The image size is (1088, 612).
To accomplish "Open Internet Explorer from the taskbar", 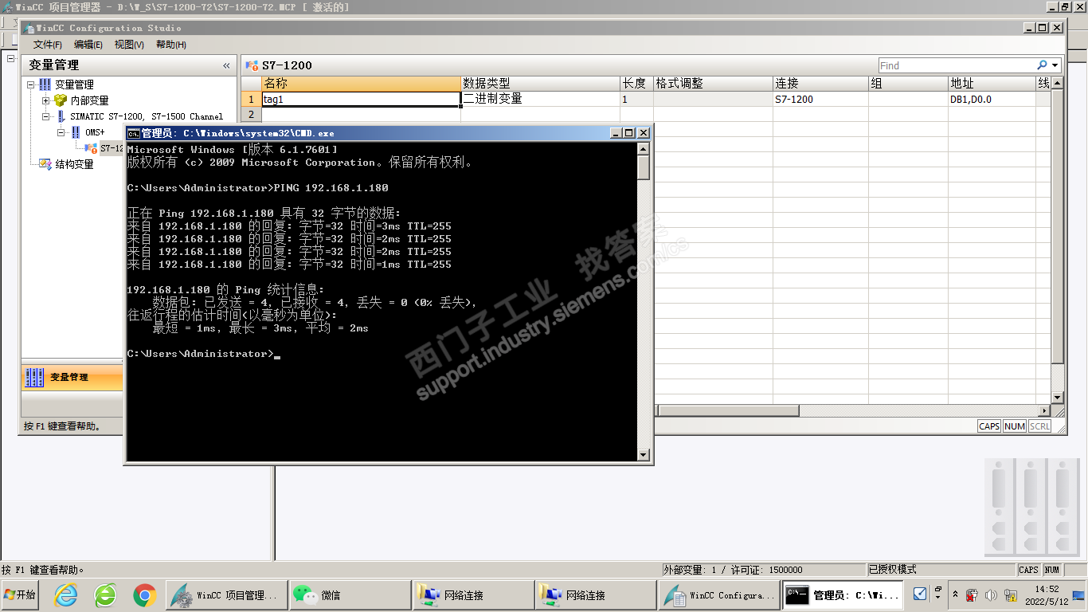I will tap(65, 594).
